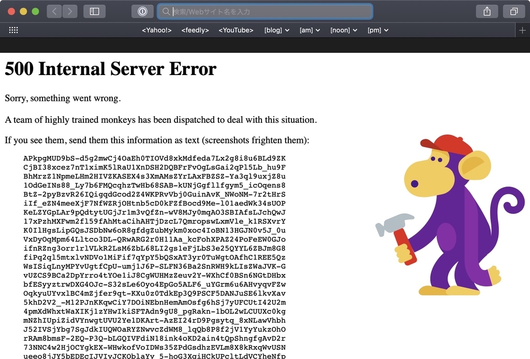Show the Safari sidebar
This screenshot has width=530, height=359.
click(x=94, y=11)
